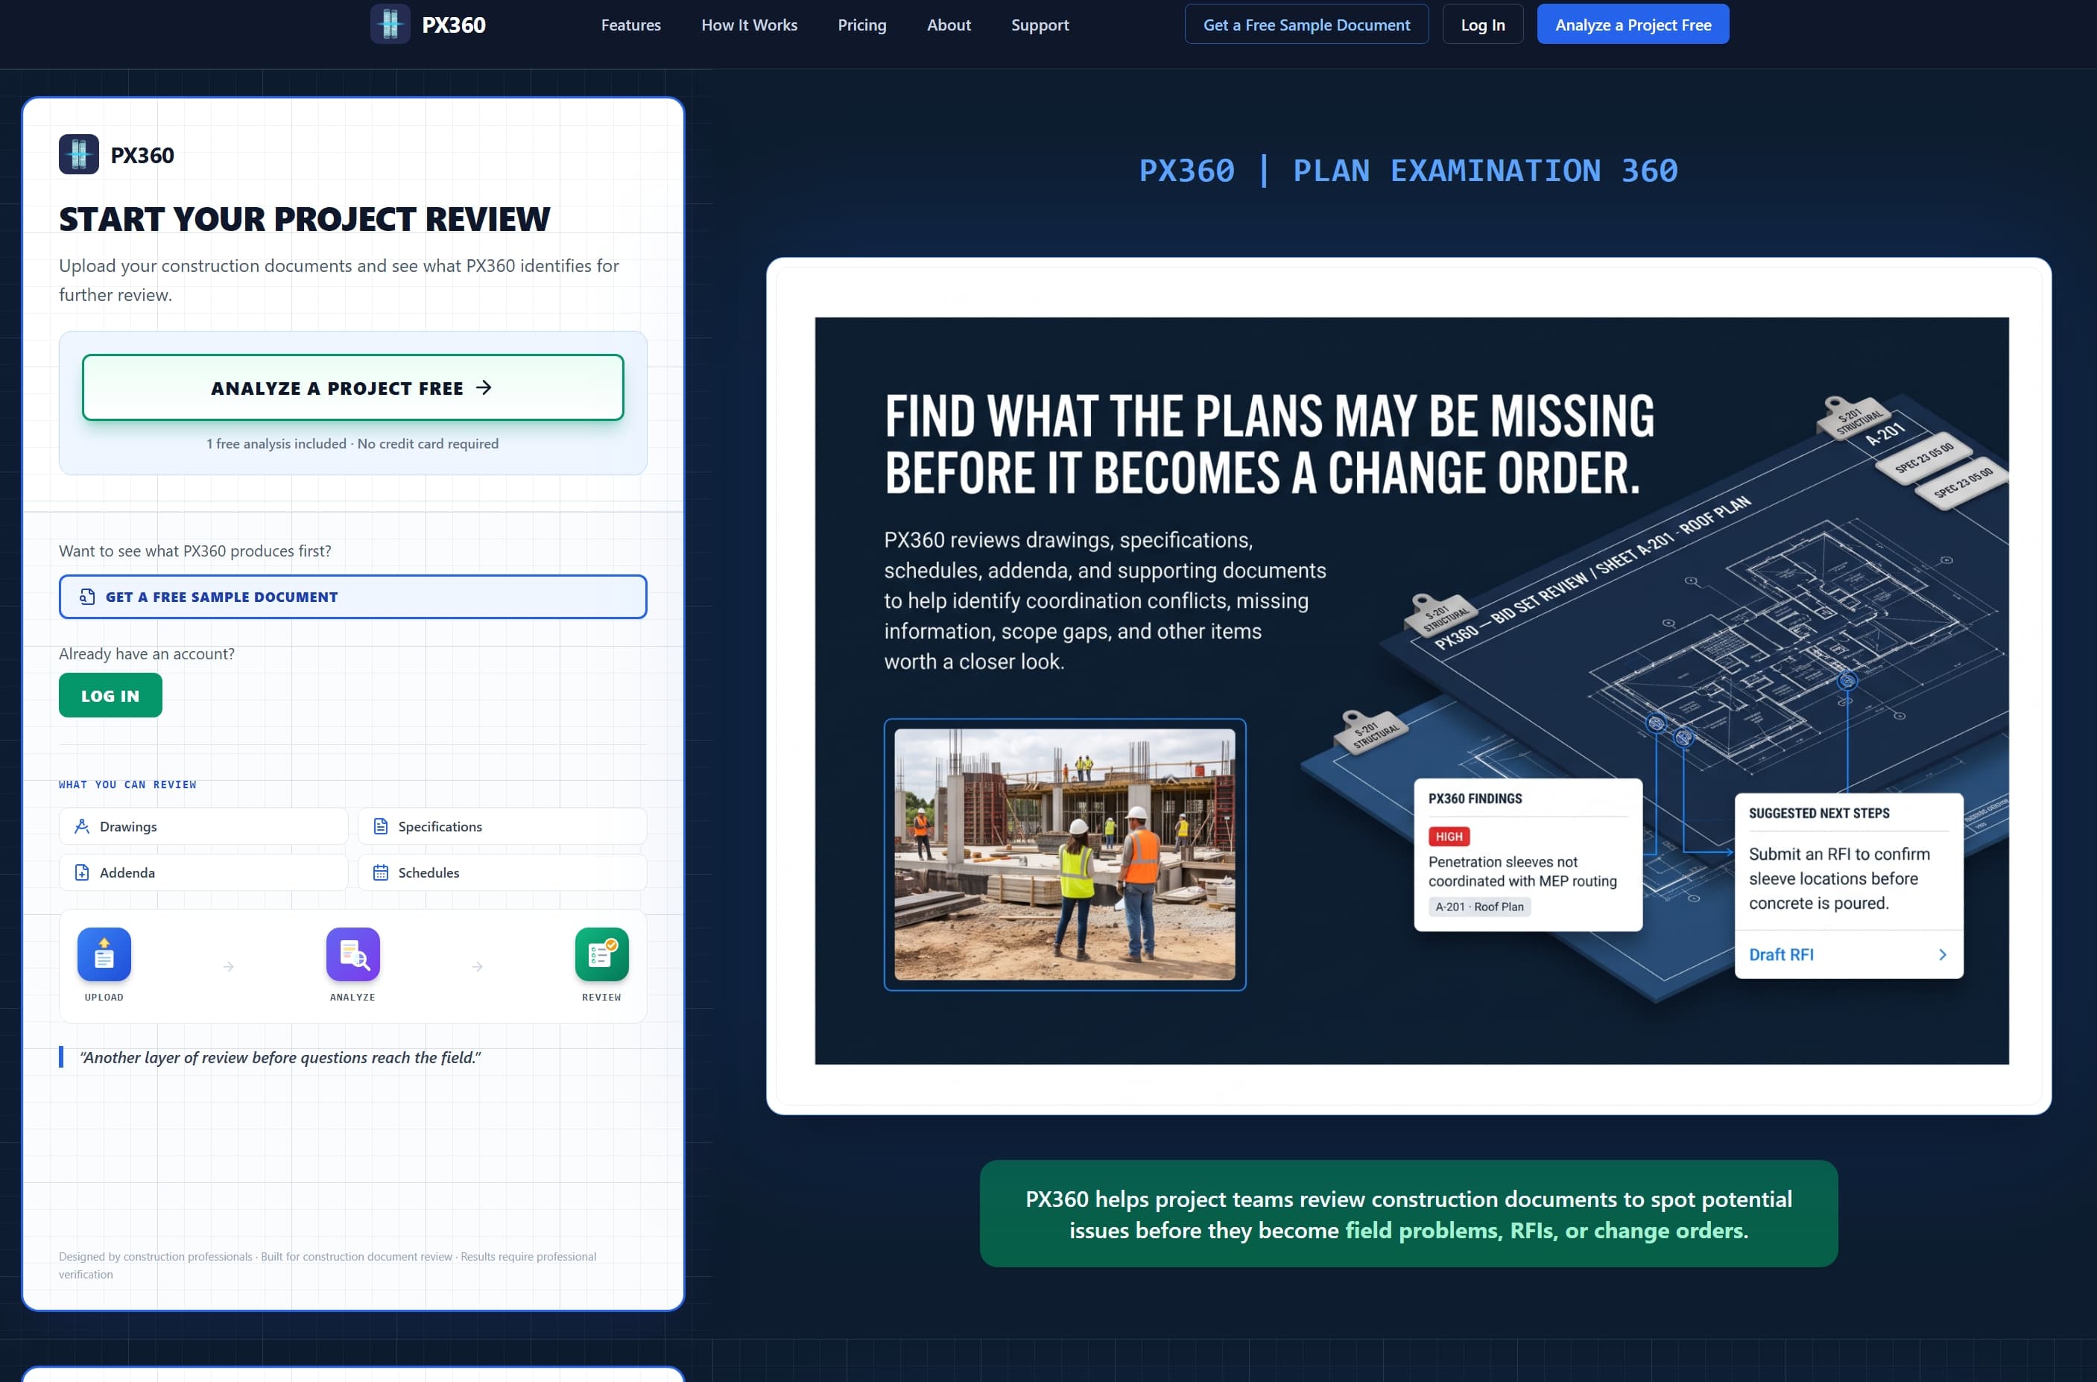Click the chevron next to Draft RFI
Image resolution: width=2097 pixels, height=1382 pixels.
(1942, 954)
